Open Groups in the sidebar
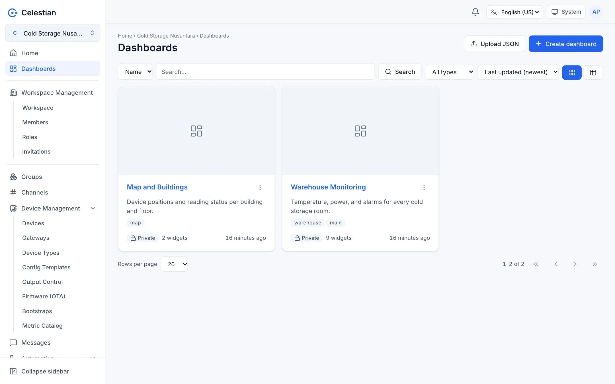This screenshot has height=384, width=615. (x=53, y=177)
